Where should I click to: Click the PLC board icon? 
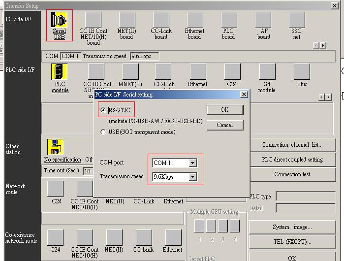(228, 20)
